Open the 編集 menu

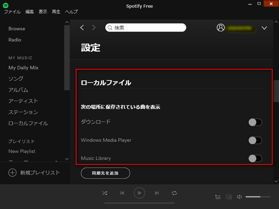pyautogui.click(x=29, y=12)
